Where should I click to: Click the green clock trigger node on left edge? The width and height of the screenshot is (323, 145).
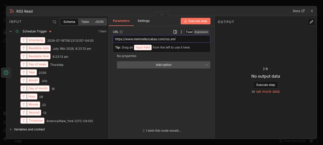coord(6,73)
